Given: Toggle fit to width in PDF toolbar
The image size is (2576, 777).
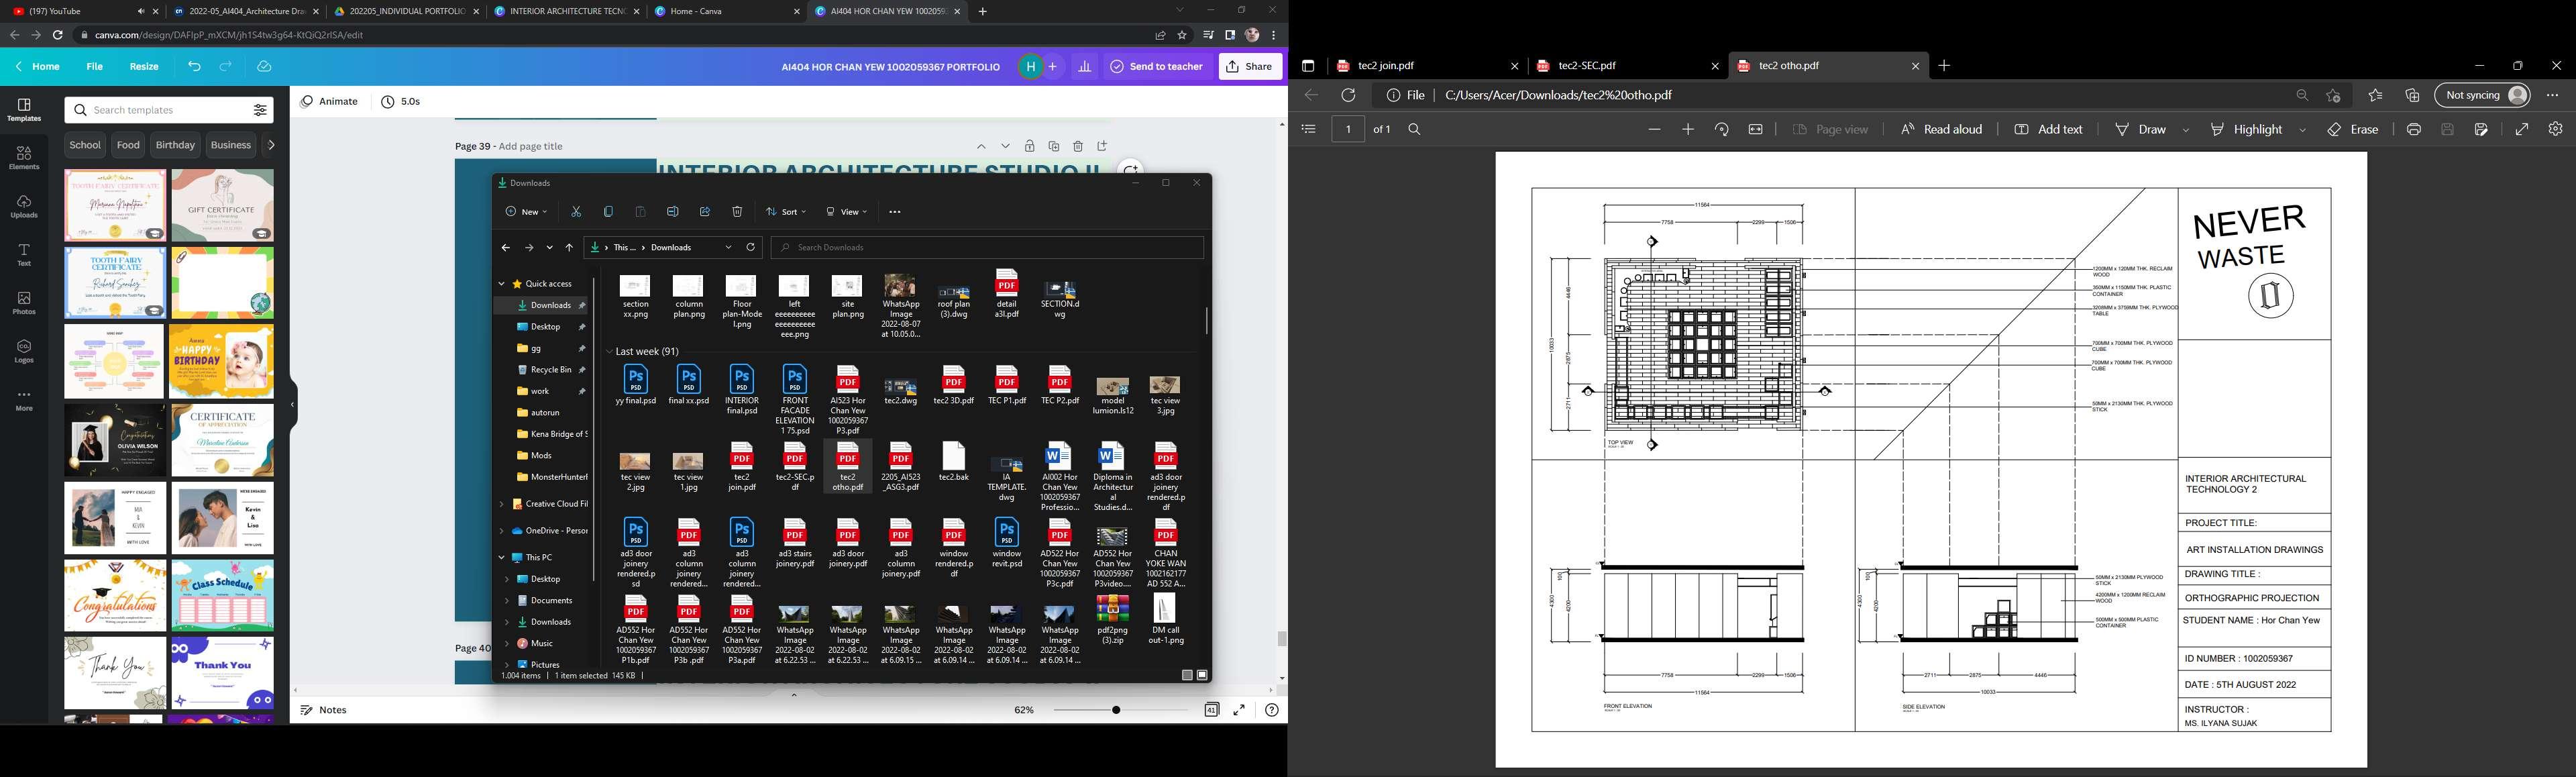Looking at the screenshot, I should tap(1755, 130).
